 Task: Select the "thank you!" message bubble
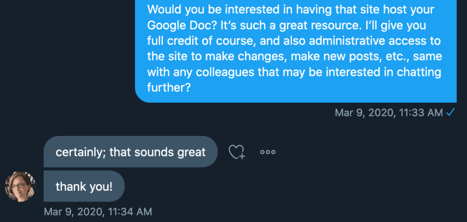click(x=84, y=186)
